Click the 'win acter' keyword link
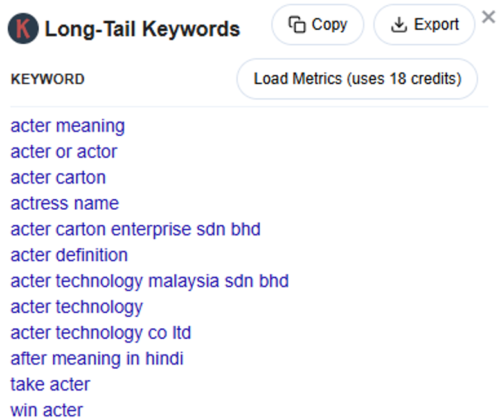Viewport: 500px width, 419px height. coord(46,410)
